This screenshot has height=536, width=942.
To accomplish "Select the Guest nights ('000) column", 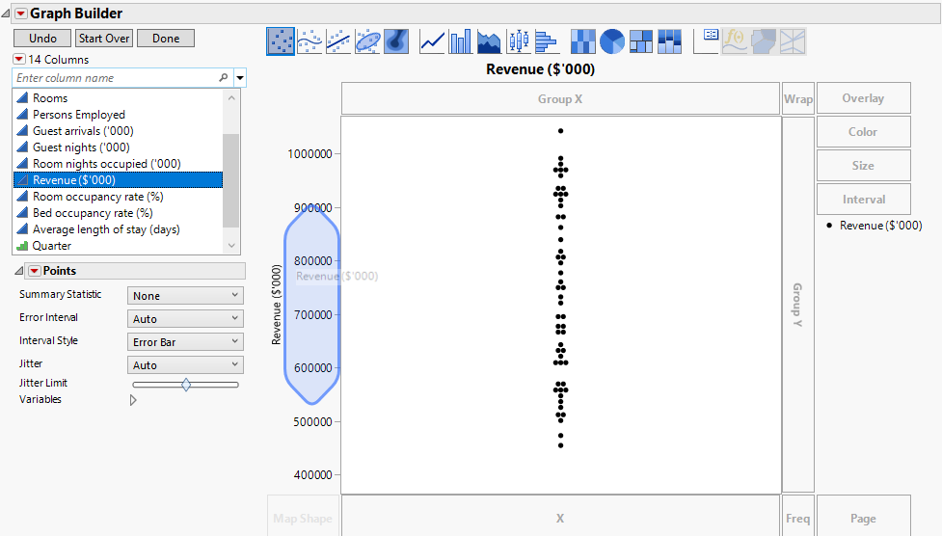I will [118, 147].
